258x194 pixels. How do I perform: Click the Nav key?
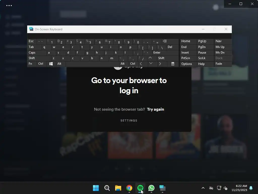(223, 41)
